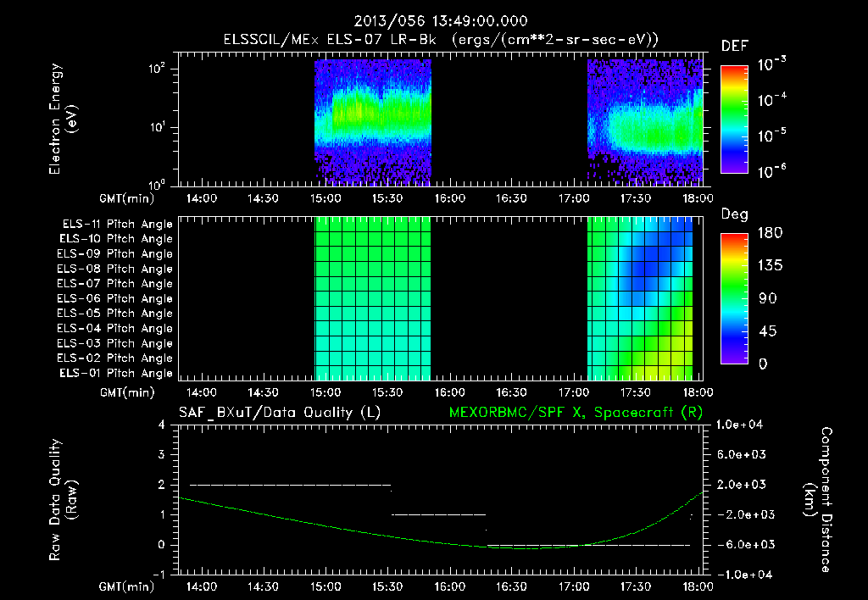Select the ELS-10 Pitch Angle label

[116, 239]
